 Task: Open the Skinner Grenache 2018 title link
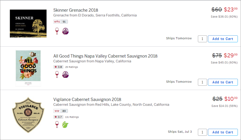pyautogui.click(x=76, y=10)
